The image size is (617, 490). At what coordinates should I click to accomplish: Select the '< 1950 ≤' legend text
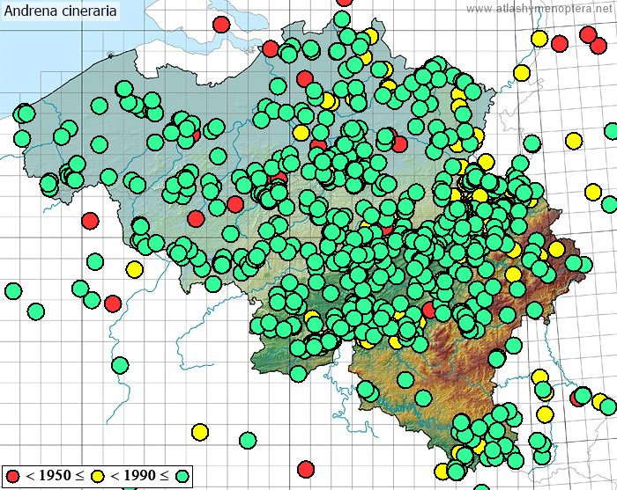point(55,476)
